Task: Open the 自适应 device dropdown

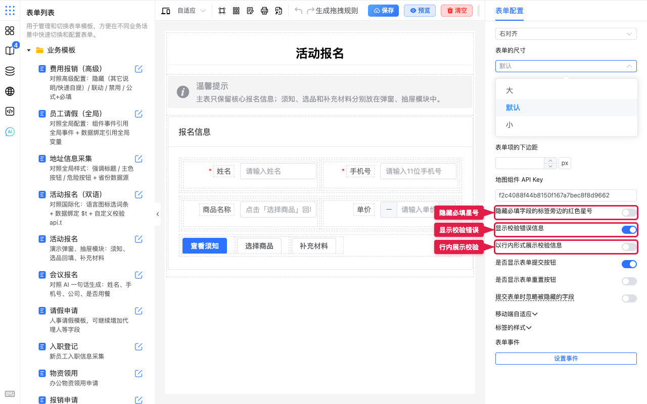Action: (x=192, y=11)
